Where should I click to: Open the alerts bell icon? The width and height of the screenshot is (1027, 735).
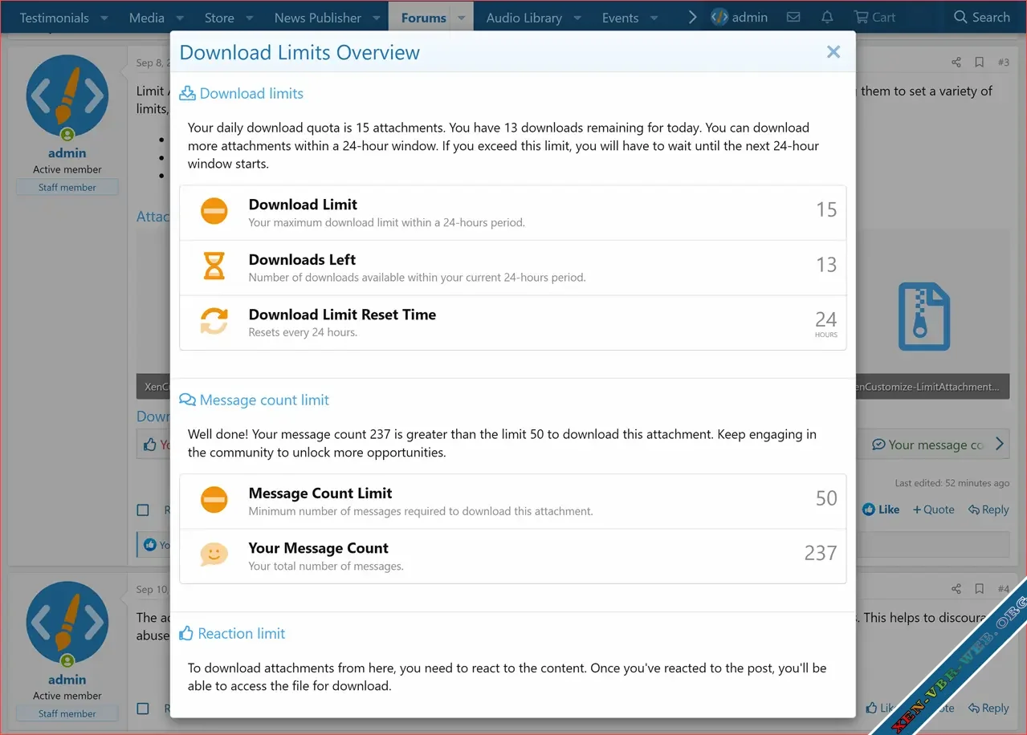point(827,17)
